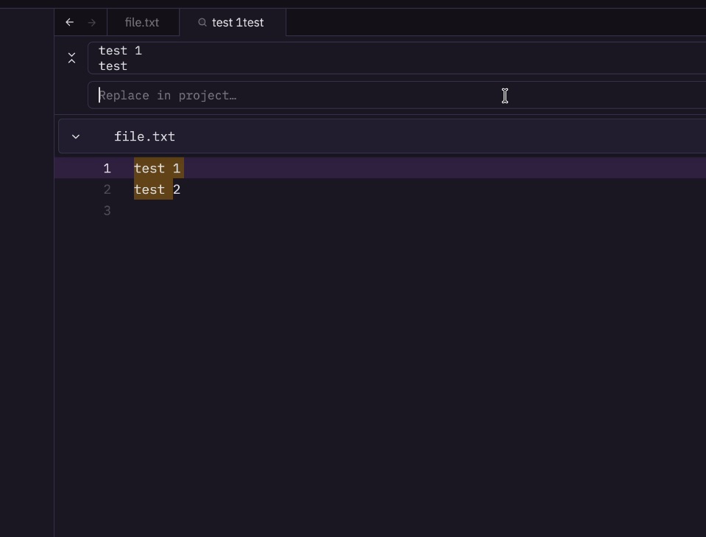The height and width of the screenshot is (537, 706).
Task: Collapse the file.txt results chevron
Action: [x=76, y=137]
